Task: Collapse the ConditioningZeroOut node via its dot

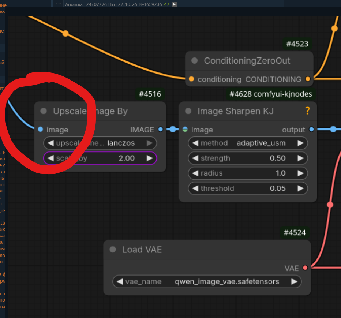Action: (x=194, y=61)
